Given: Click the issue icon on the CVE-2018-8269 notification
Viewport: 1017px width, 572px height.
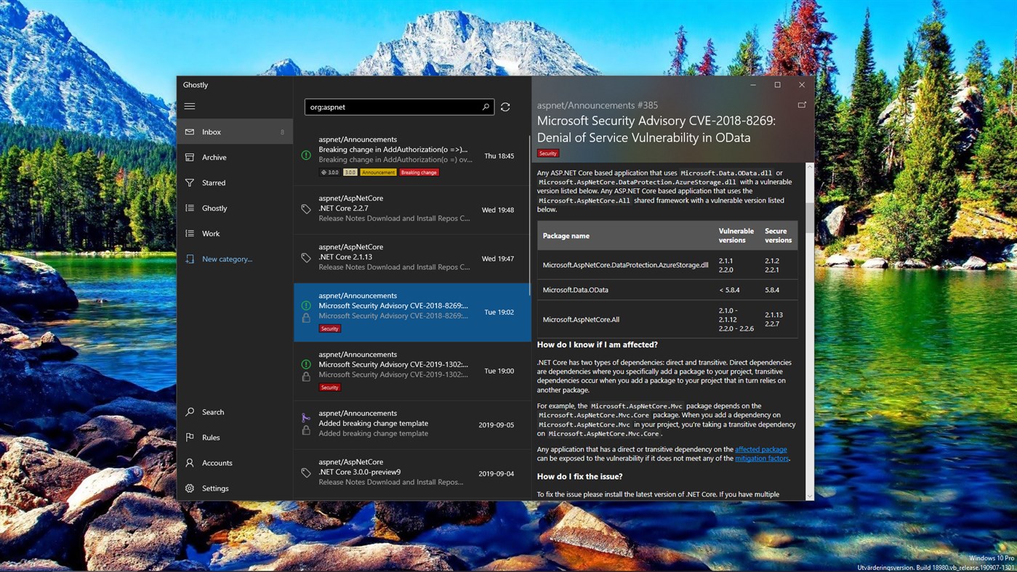Looking at the screenshot, I should (x=306, y=306).
